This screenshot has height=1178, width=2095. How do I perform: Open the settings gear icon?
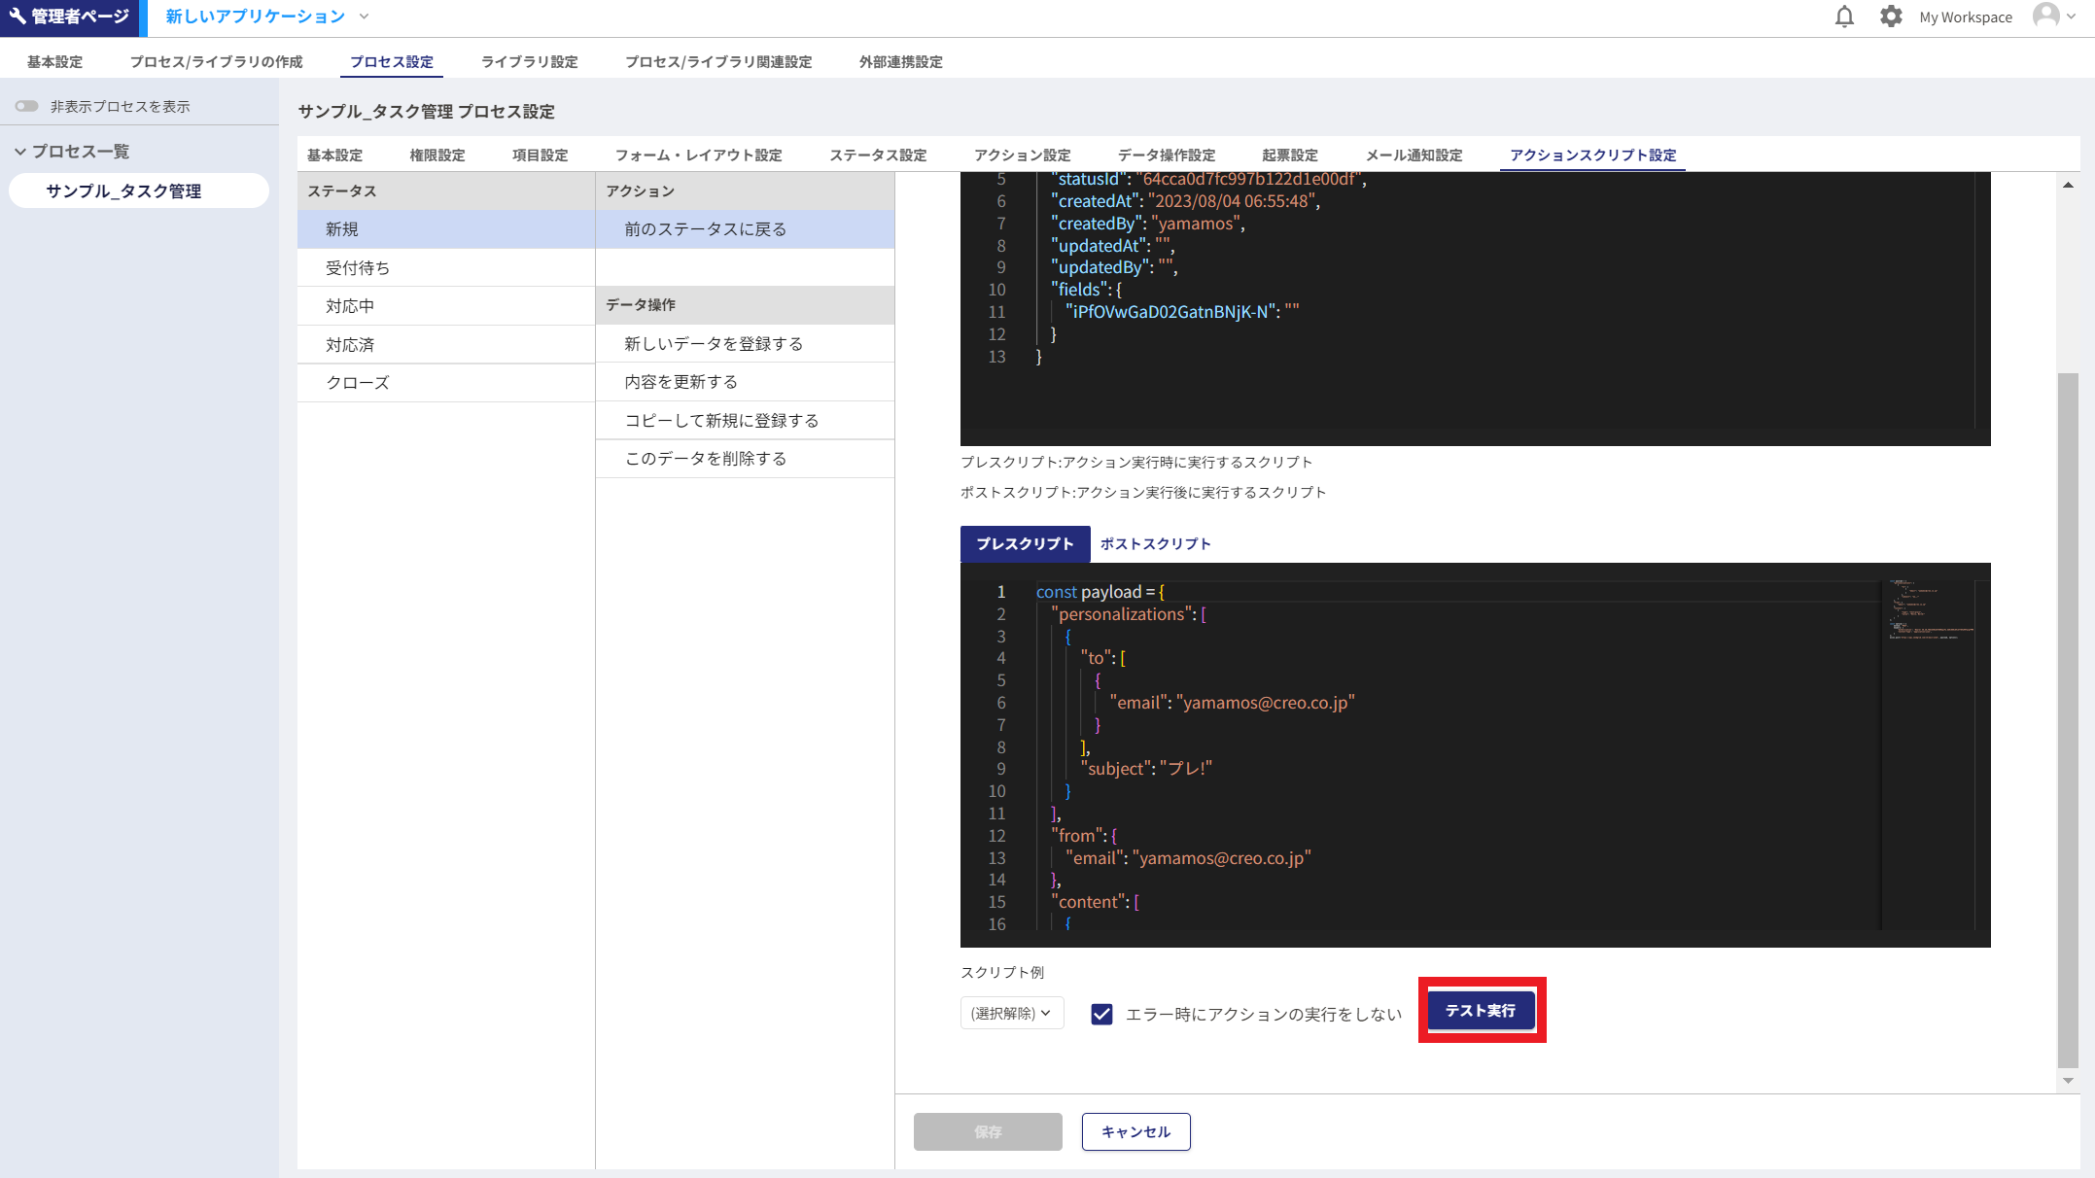tap(1890, 17)
